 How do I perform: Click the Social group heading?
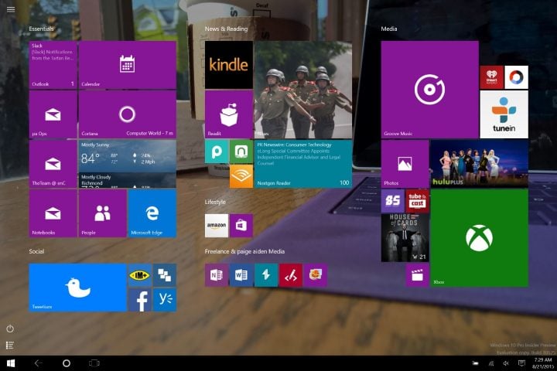point(36,251)
